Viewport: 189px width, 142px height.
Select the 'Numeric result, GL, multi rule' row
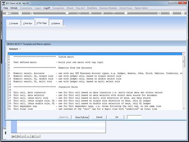pos(95,81)
